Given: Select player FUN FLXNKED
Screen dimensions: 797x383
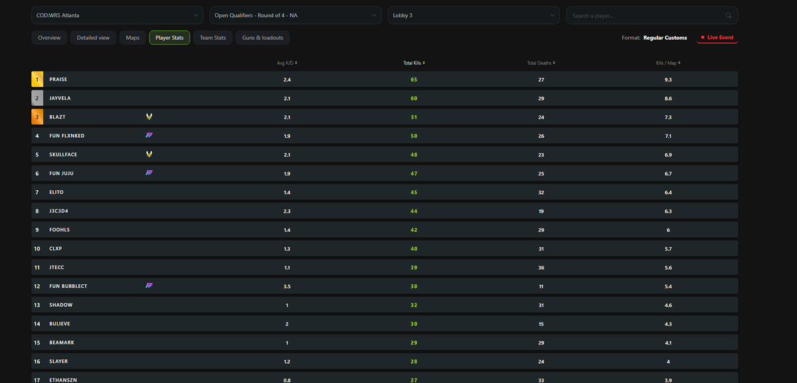Looking at the screenshot, I should click(67, 136).
